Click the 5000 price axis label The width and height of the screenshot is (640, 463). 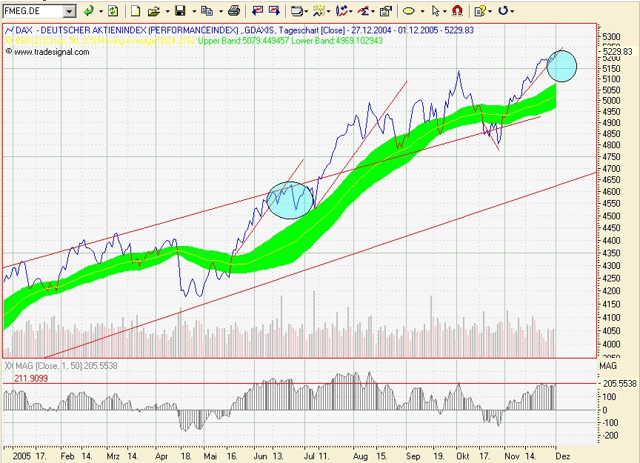click(611, 101)
